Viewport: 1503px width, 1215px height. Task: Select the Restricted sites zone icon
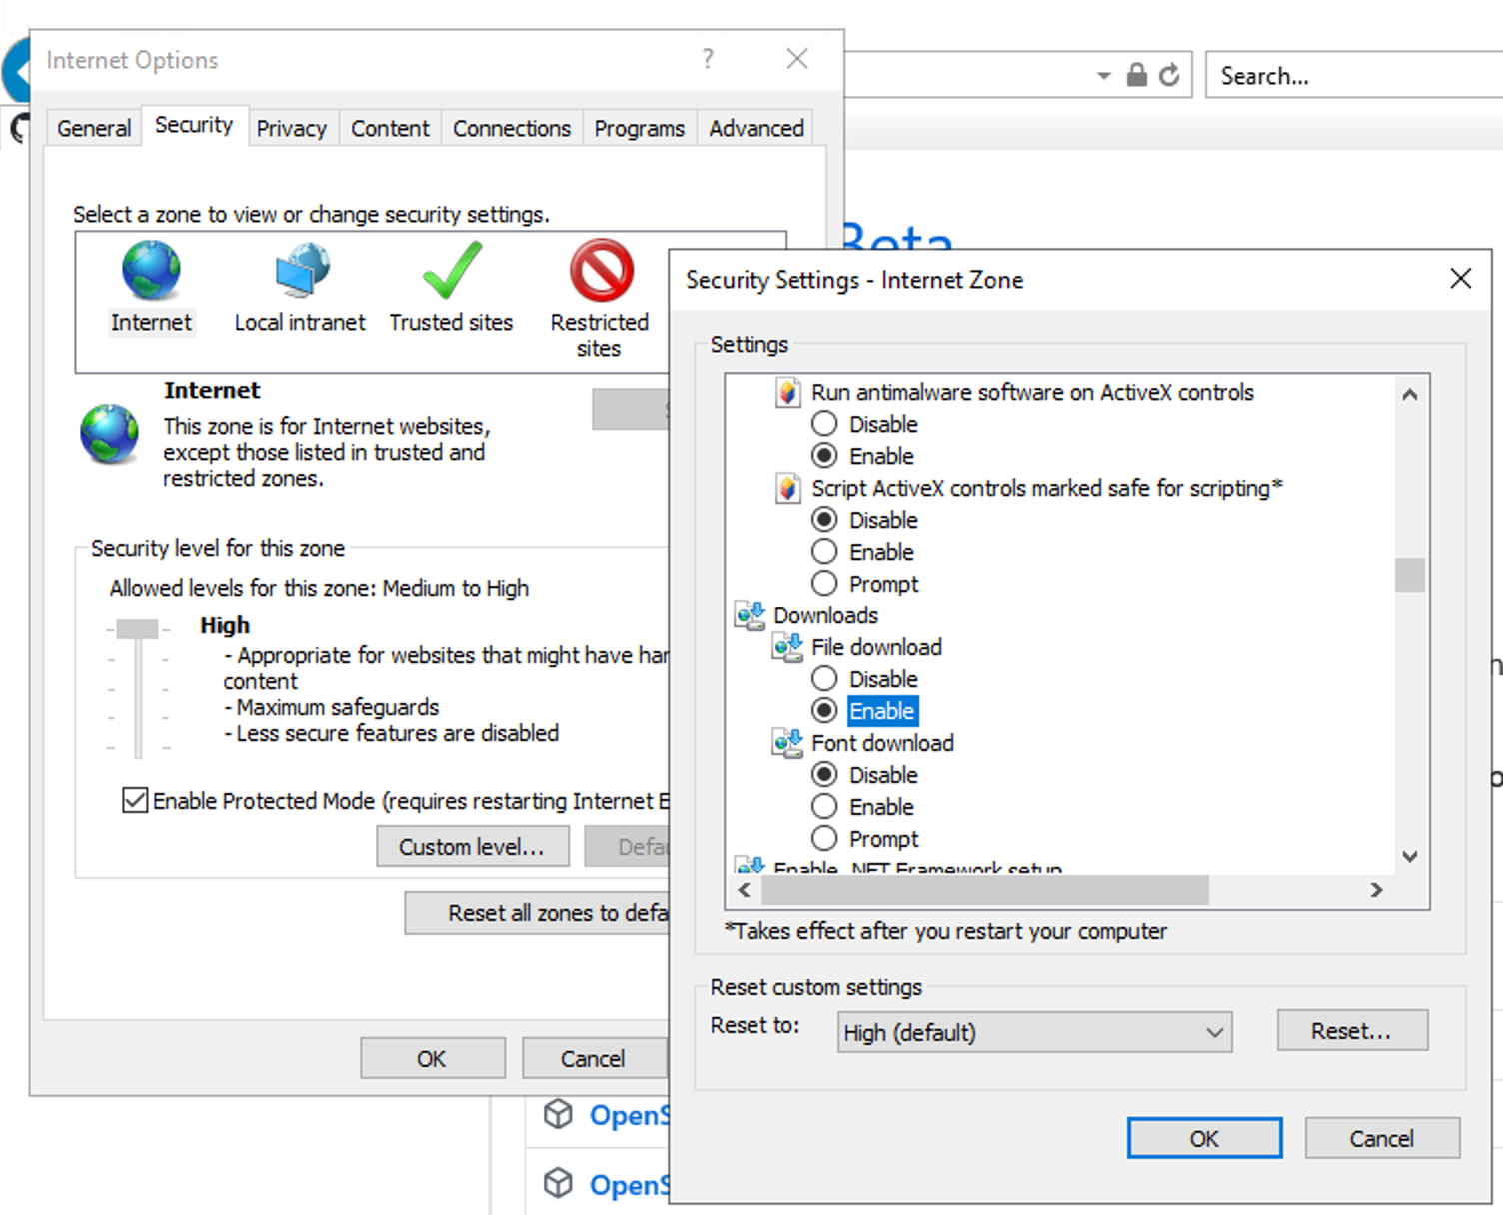(x=598, y=268)
